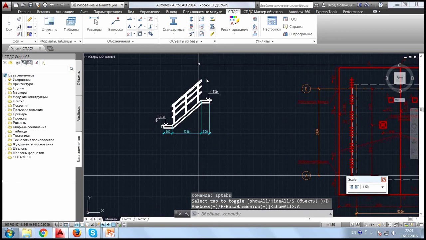Click the Undo arrow in quick access toolbar
The width and height of the screenshot is (426, 240).
pyautogui.click(x=52, y=5)
